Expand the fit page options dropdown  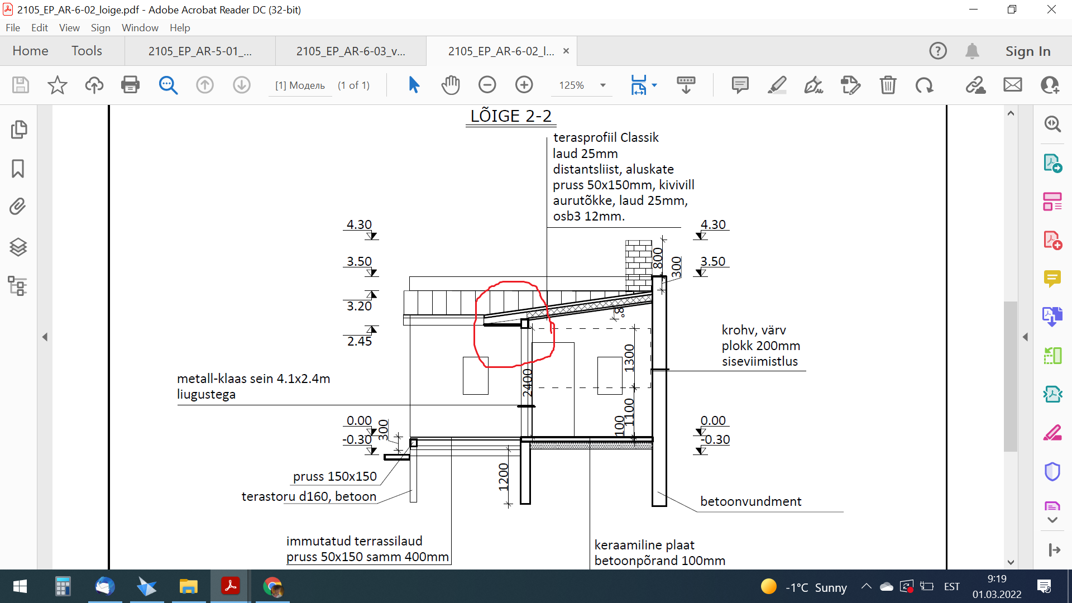[x=654, y=85]
